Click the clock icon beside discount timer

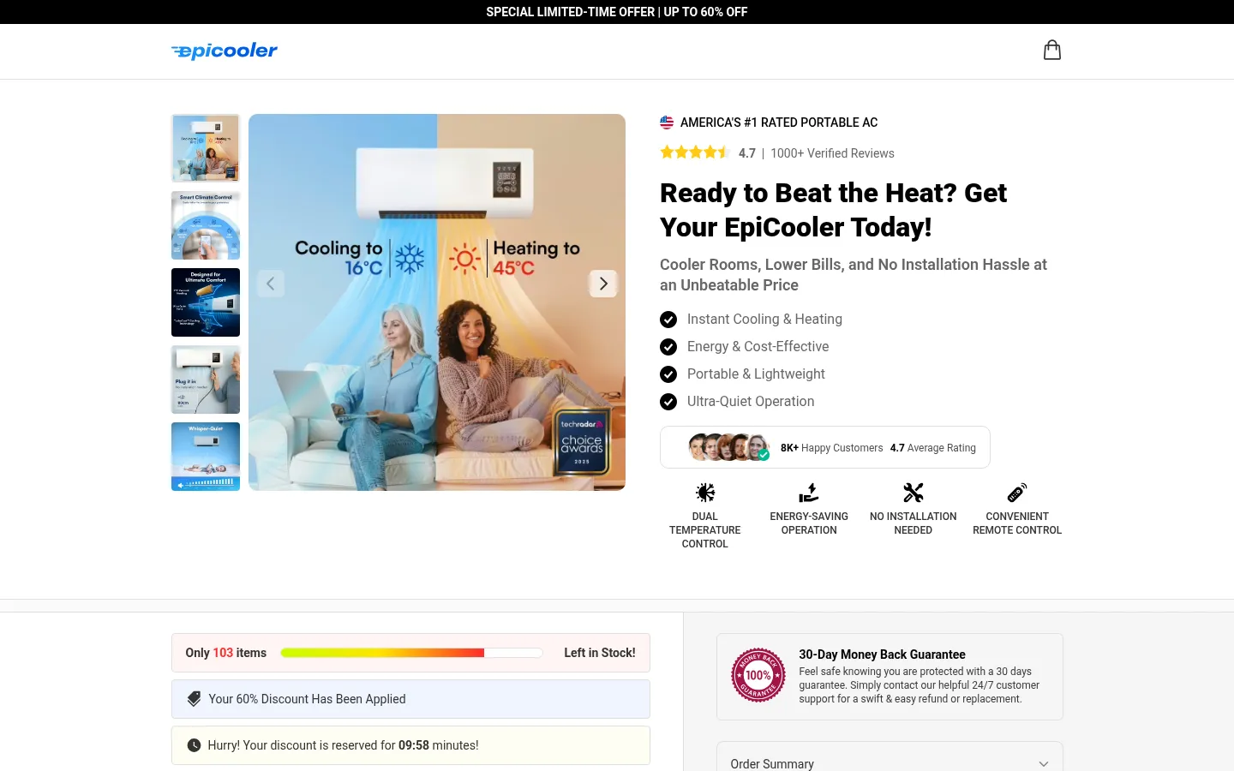tap(194, 745)
